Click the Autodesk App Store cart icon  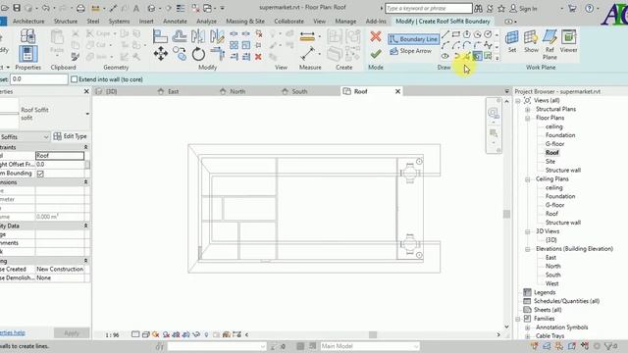coord(572,8)
